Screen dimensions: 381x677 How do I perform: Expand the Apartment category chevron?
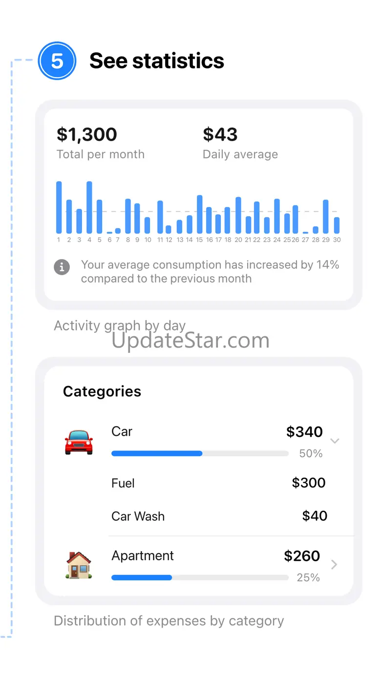[x=334, y=565]
